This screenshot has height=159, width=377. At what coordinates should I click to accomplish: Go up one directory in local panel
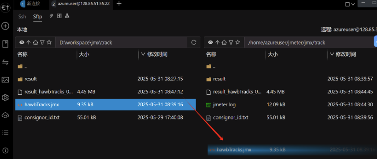click(x=29, y=43)
